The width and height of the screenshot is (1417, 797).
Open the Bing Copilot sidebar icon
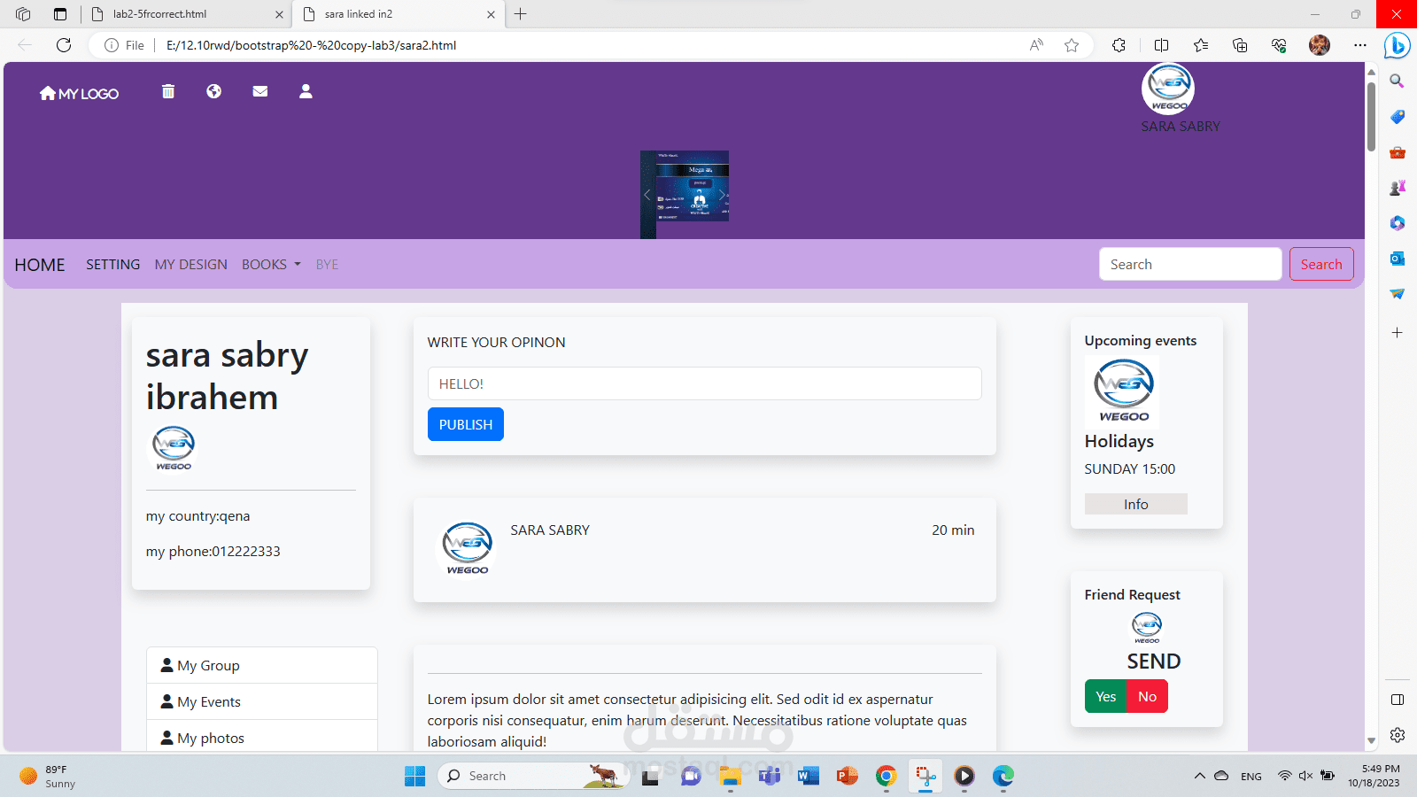[1398, 45]
